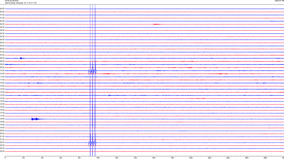The image size is (284, 159).
Task: Select the 08:00 trace time label
Action: click(2, 58)
